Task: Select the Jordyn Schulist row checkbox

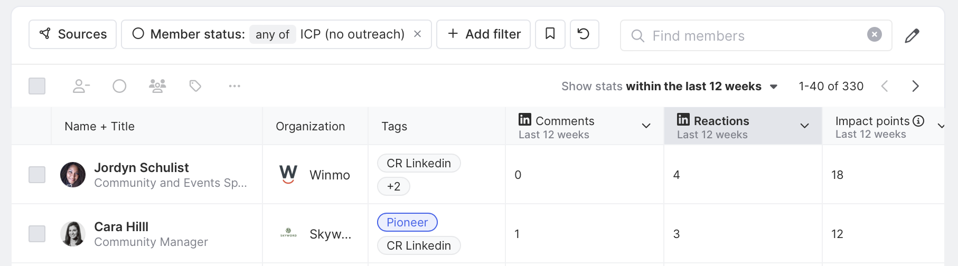Action: click(37, 175)
